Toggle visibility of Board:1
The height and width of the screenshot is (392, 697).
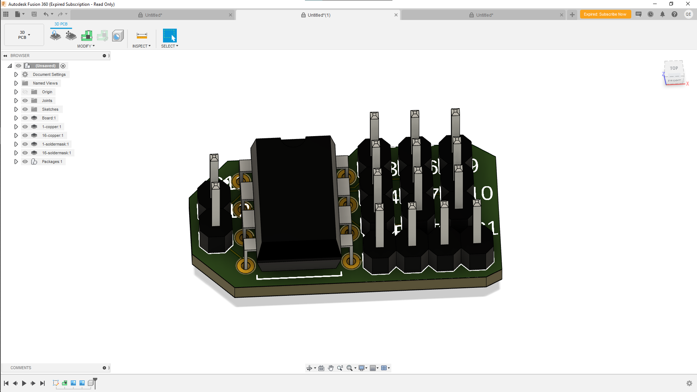pyautogui.click(x=25, y=118)
